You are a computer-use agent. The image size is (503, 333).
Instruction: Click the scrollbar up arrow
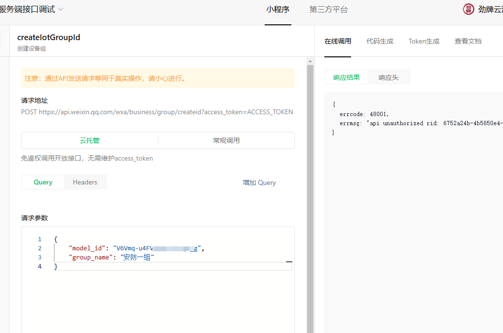310,61
